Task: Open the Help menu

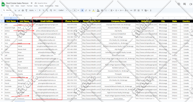Action: click(56, 6)
